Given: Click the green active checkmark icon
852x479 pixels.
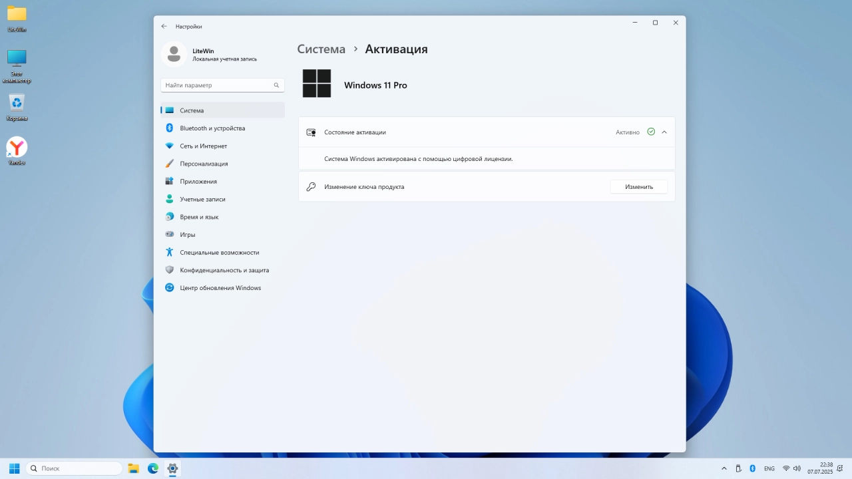Looking at the screenshot, I should [651, 132].
